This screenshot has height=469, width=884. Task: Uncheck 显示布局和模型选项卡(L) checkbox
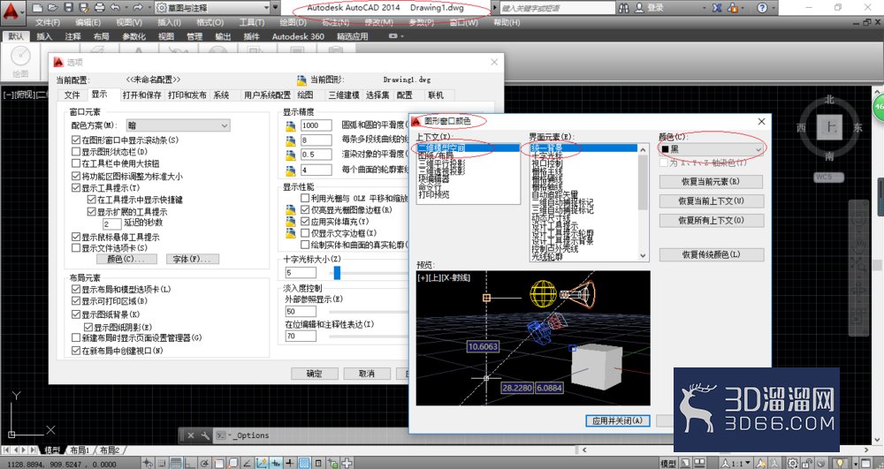pos(76,289)
